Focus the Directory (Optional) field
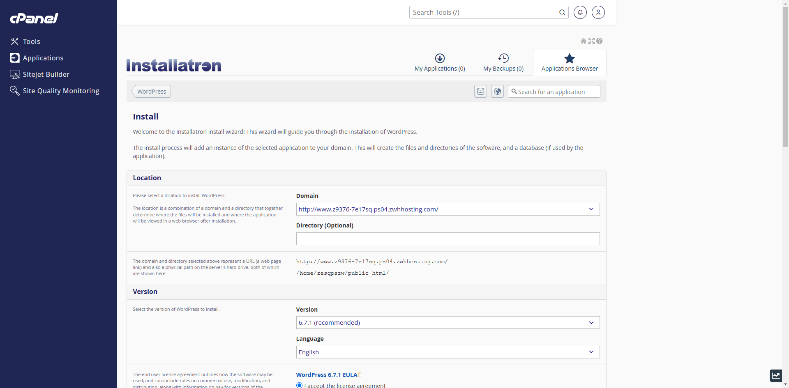Image resolution: width=789 pixels, height=388 pixels. point(448,239)
